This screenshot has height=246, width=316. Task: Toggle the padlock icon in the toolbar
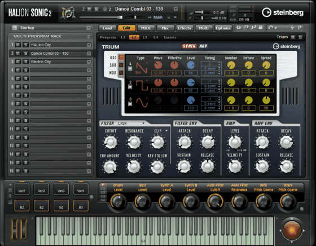(261, 27)
